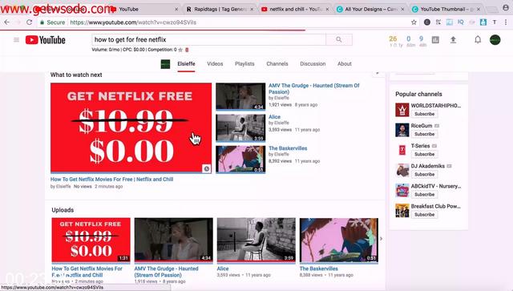Screen dimensions: 513x291
Task: Click the browser address bar URL
Action: tap(133, 22)
